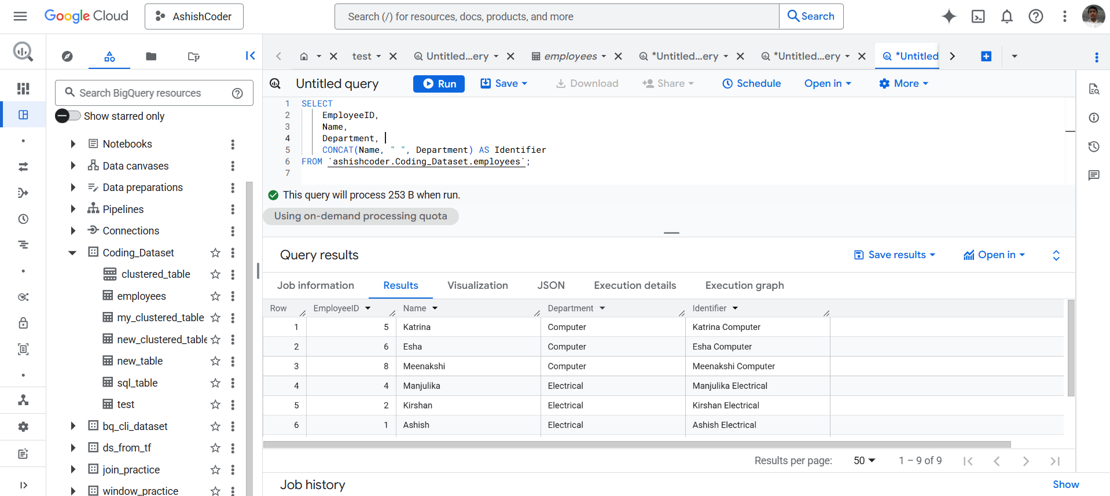Open query details info icon on right rail
This screenshot has width=1110, height=496.
pos(1093,117)
